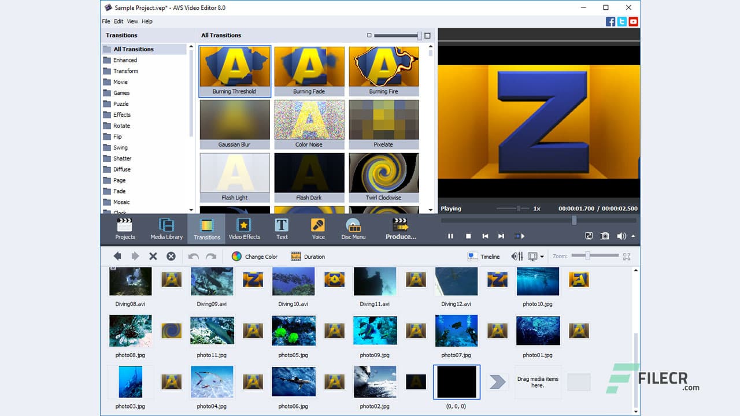The height and width of the screenshot is (416, 740).
Task: Open the Edit menu
Action: point(119,21)
